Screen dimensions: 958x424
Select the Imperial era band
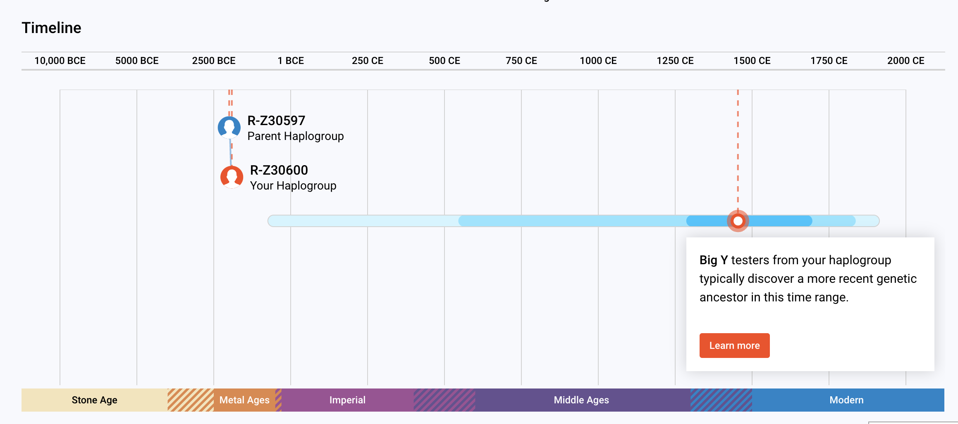[347, 400]
